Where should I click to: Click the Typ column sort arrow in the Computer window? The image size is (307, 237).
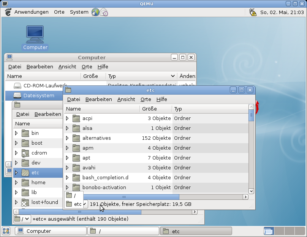(172, 76)
